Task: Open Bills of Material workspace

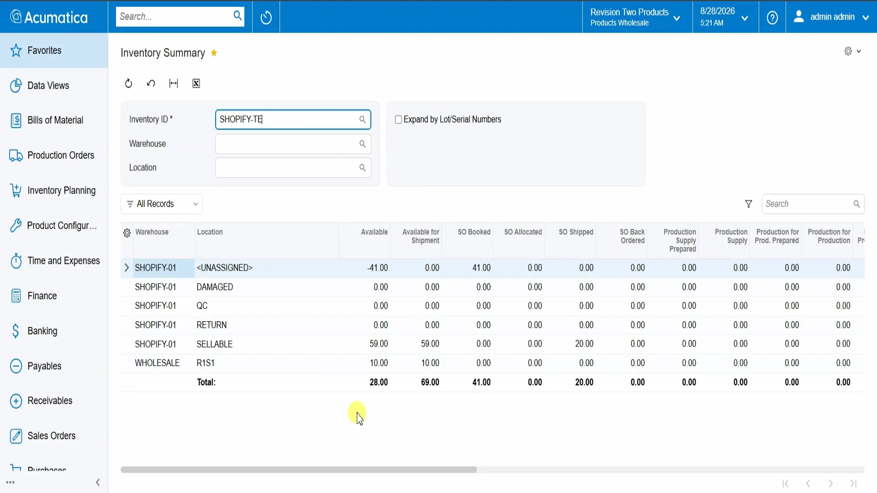Action: [54, 120]
